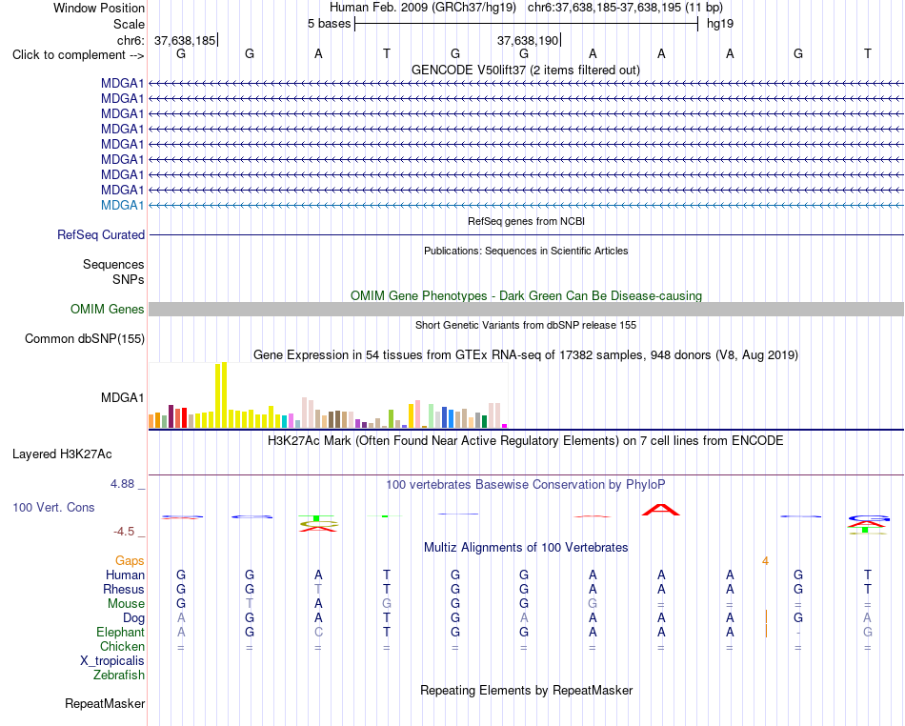Click the SNPs track label
This screenshot has width=905, height=726.
(129, 279)
